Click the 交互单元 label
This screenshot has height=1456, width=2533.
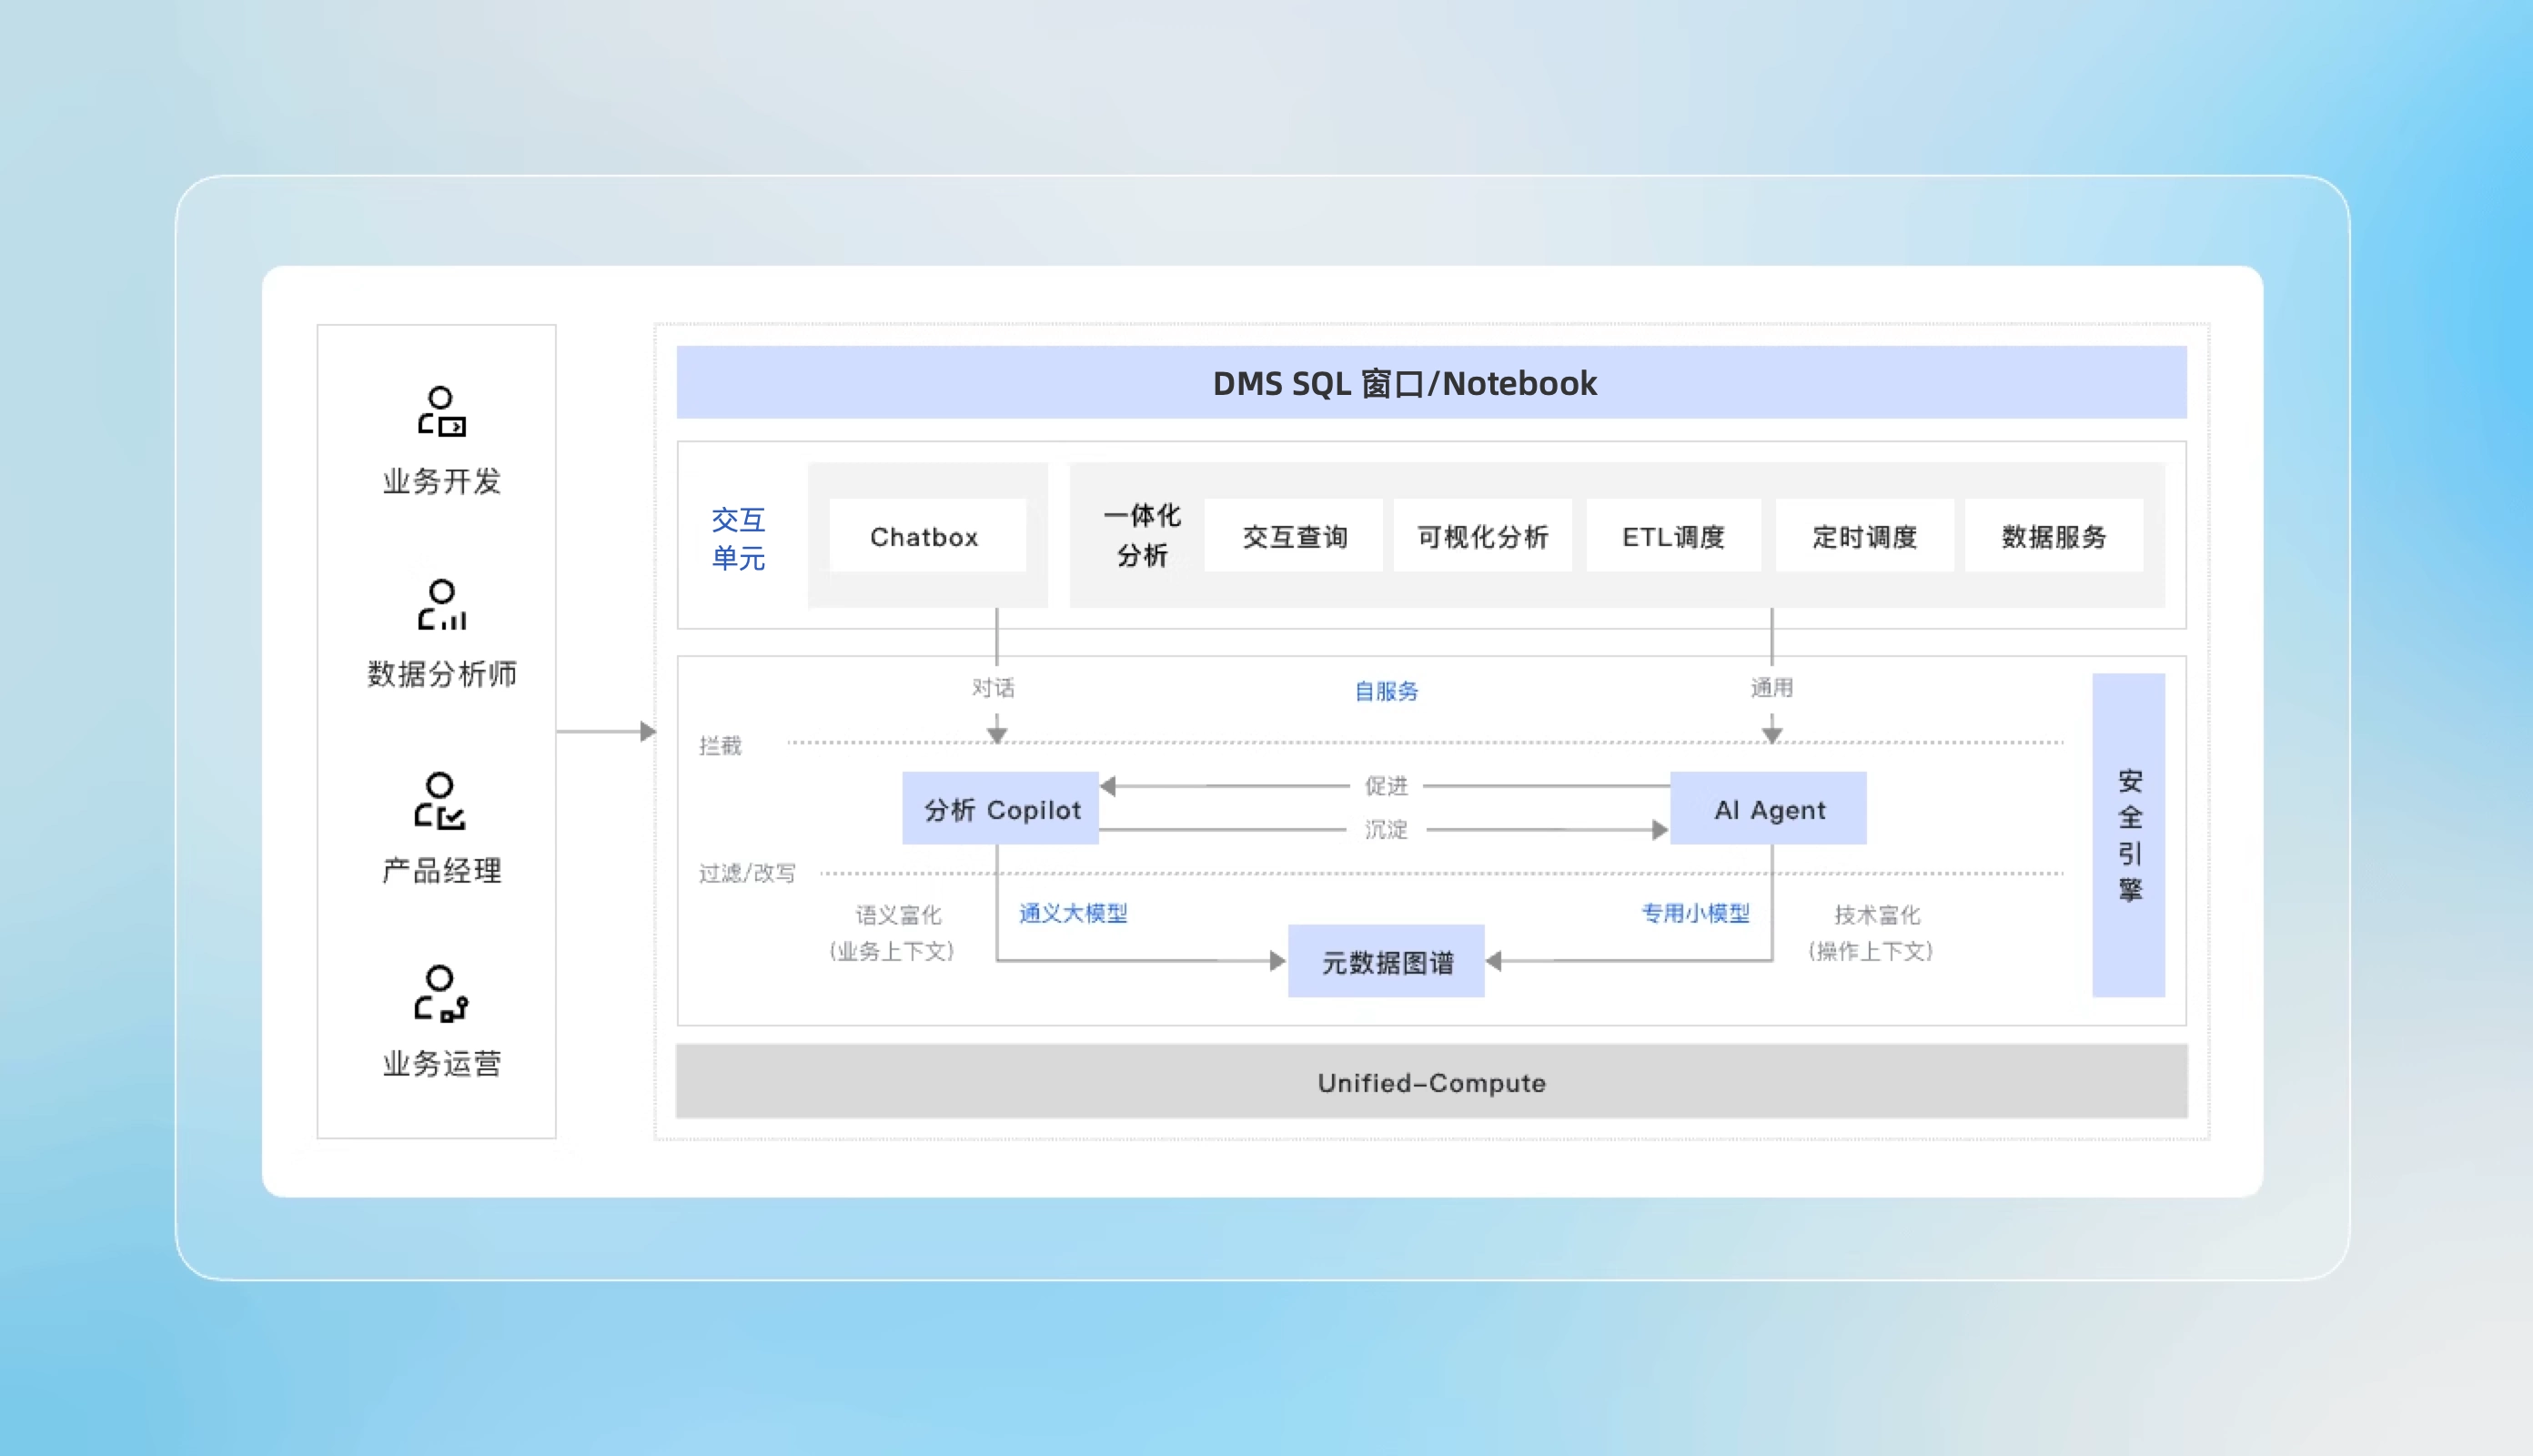pyautogui.click(x=738, y=538)
